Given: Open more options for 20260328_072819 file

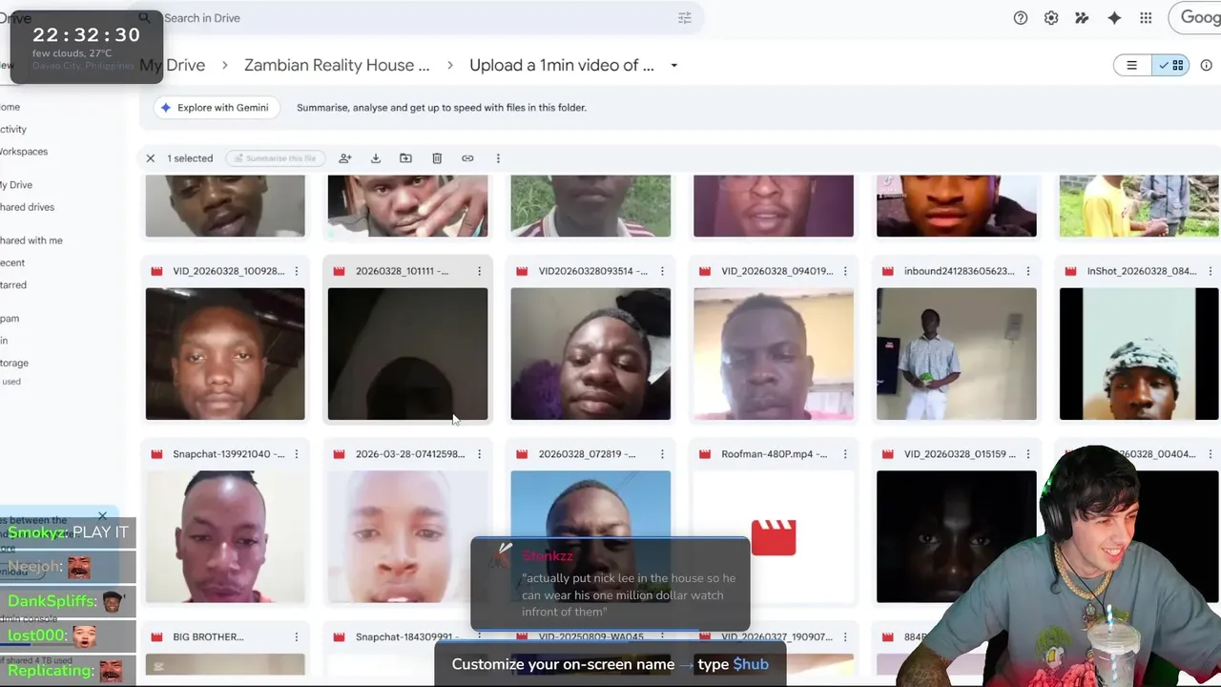Looking at the screenshot, I should point(662,454).
